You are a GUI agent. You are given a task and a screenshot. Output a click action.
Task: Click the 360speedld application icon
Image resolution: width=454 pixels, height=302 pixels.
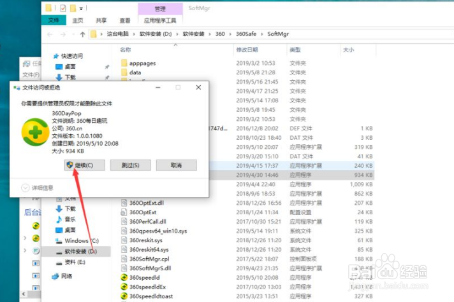tap(124, 277)
